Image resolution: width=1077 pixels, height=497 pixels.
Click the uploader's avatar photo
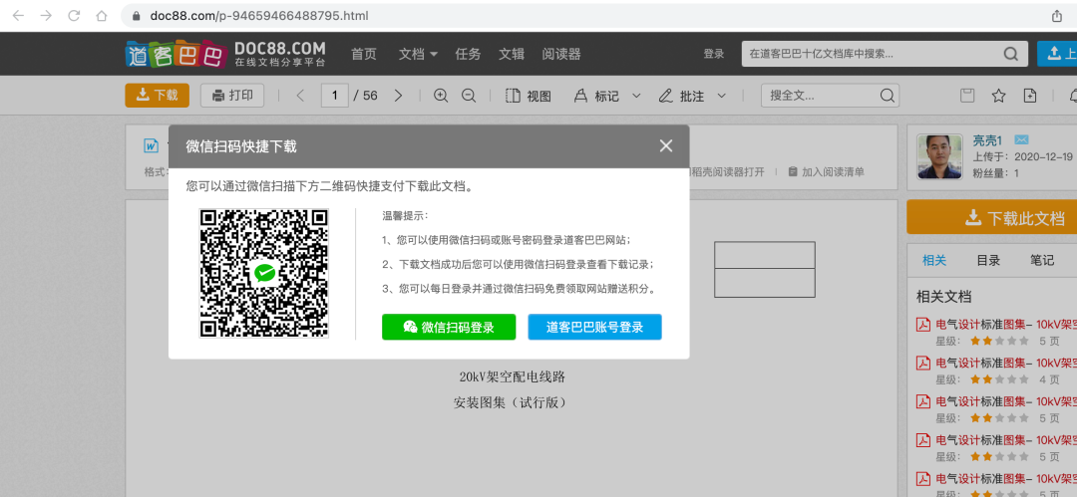tap(940, 157)
